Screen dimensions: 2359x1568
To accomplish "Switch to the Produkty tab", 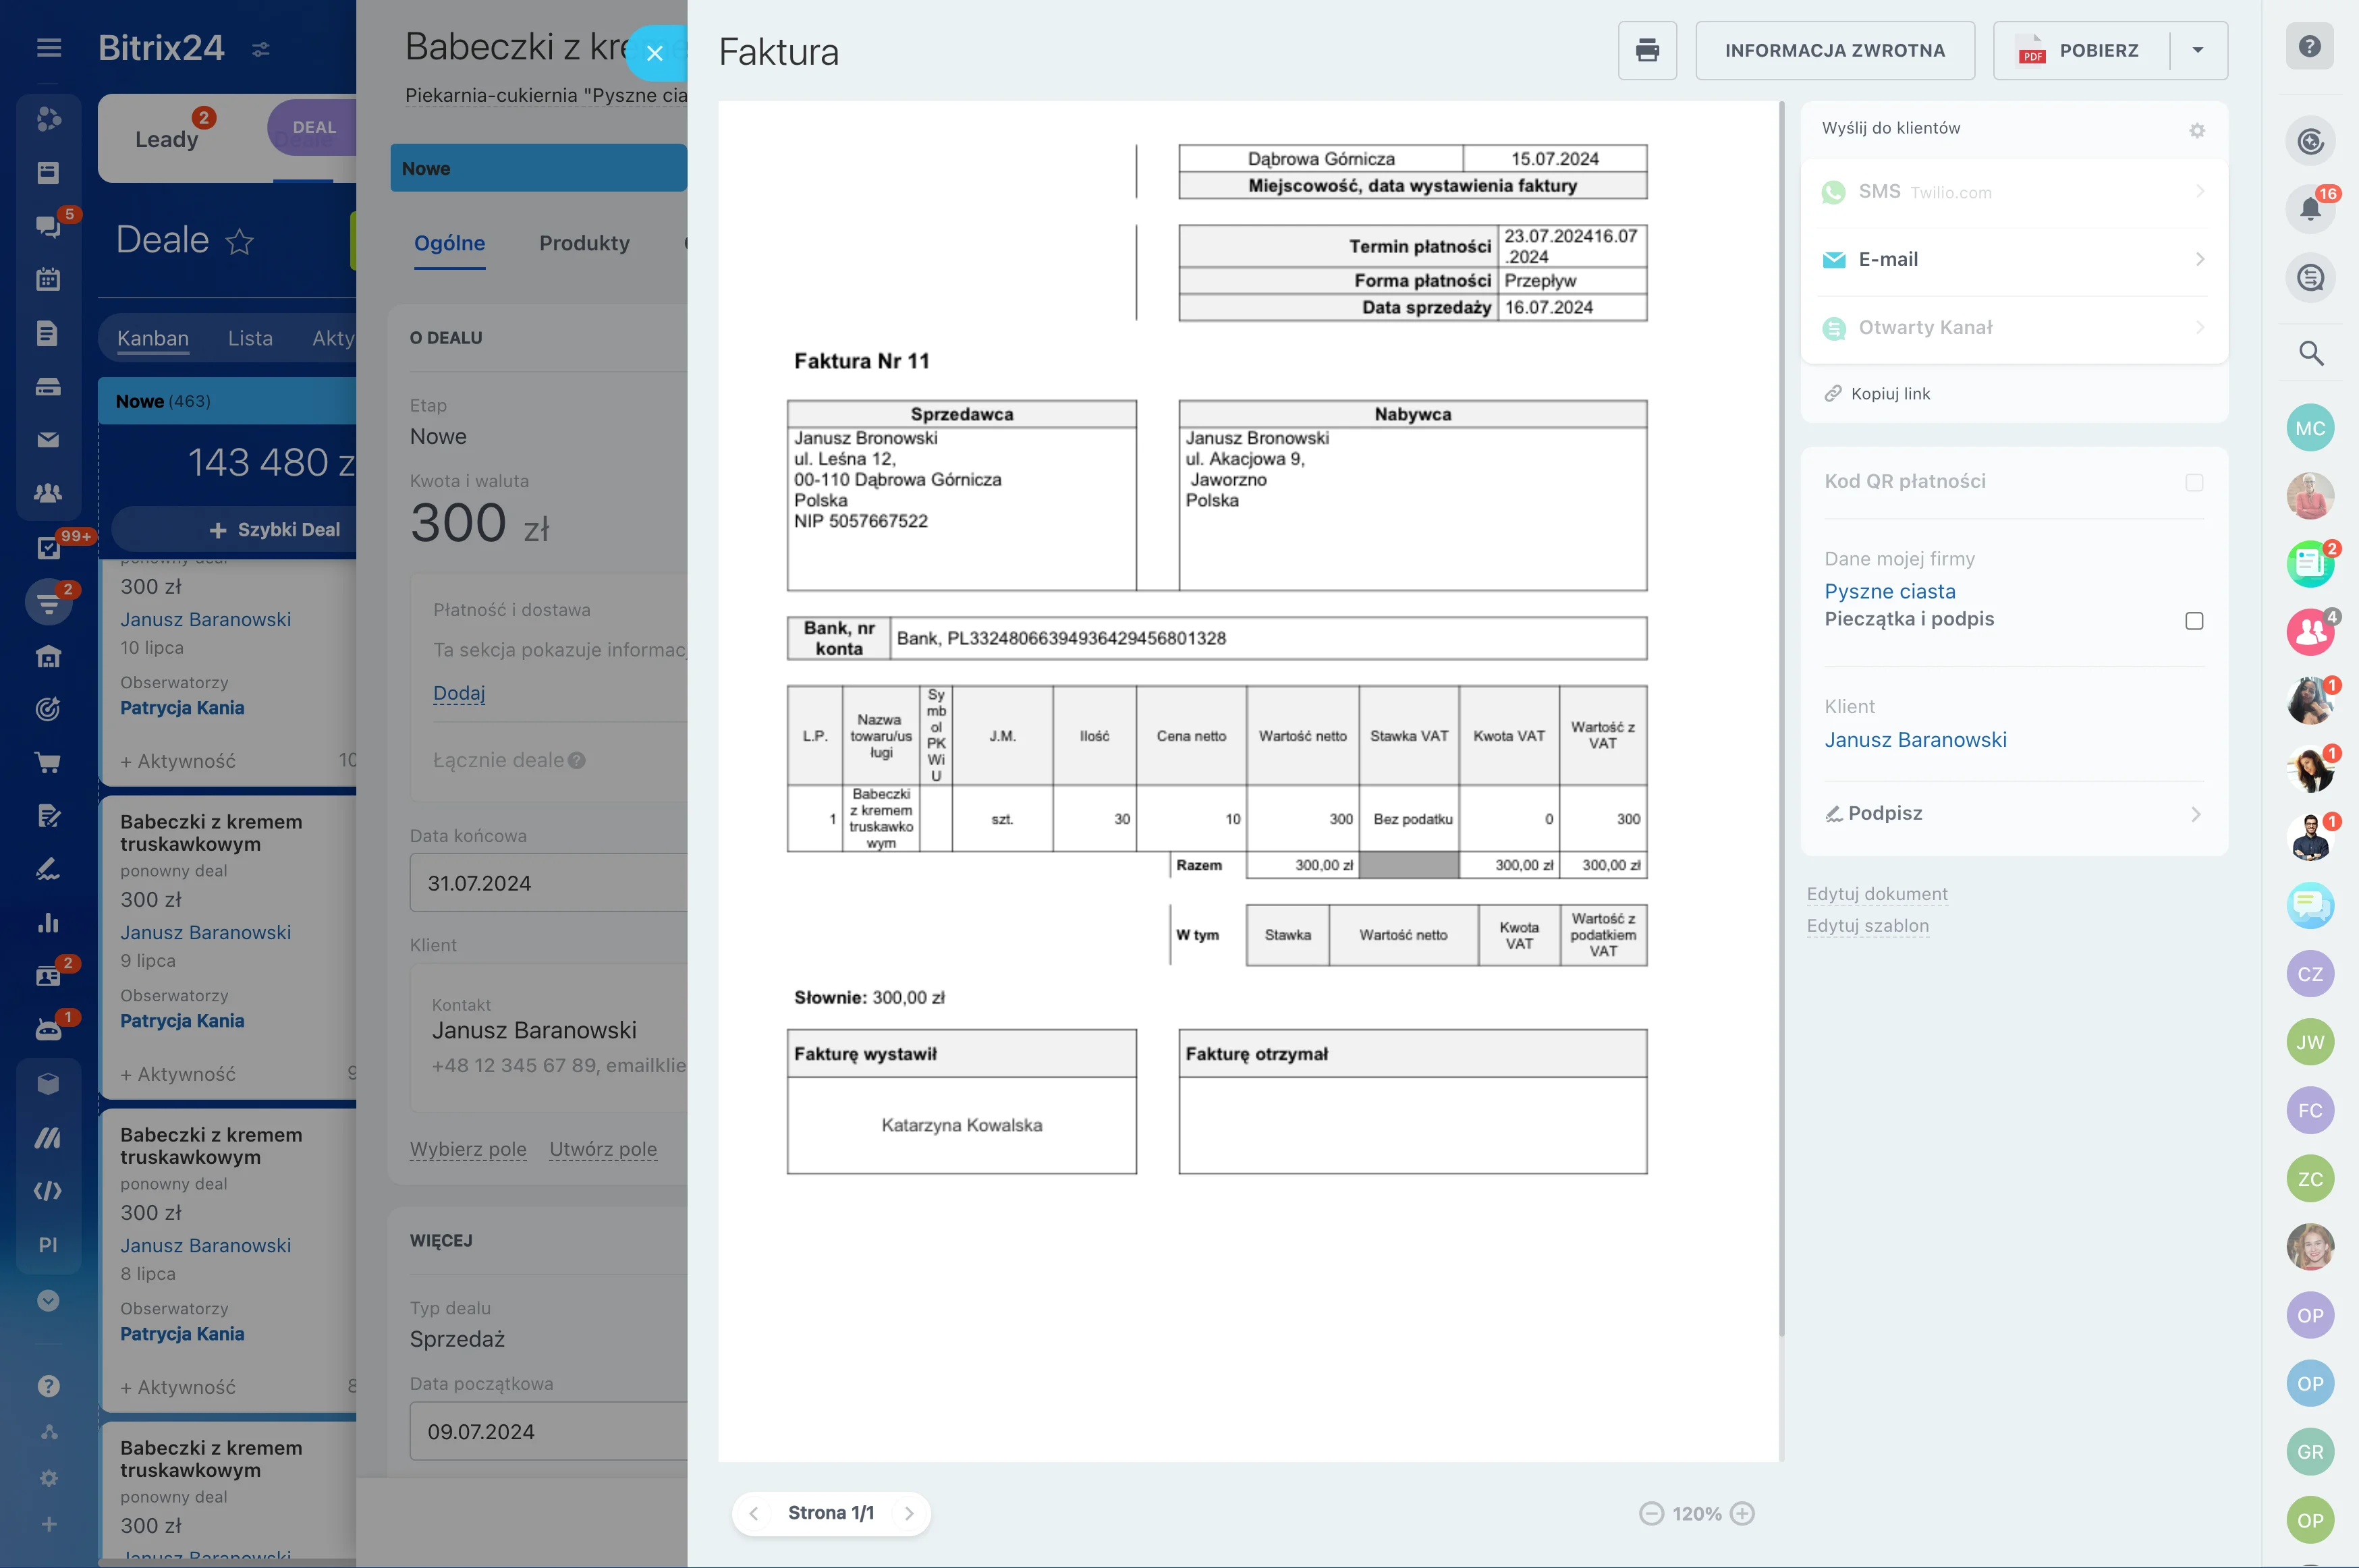I will point(584,243).
